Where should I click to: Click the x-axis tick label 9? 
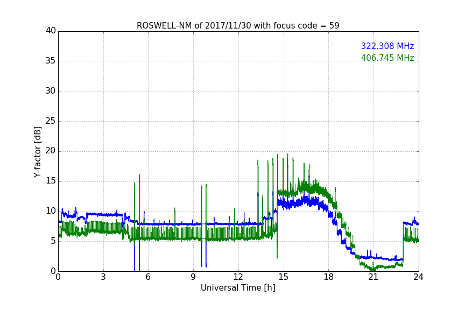click(x=193, y=277)
